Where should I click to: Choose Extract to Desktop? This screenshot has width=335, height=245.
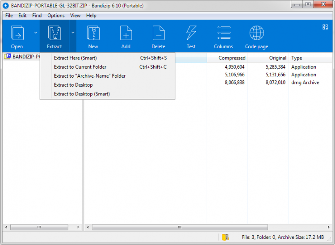[x=108, y=85]
